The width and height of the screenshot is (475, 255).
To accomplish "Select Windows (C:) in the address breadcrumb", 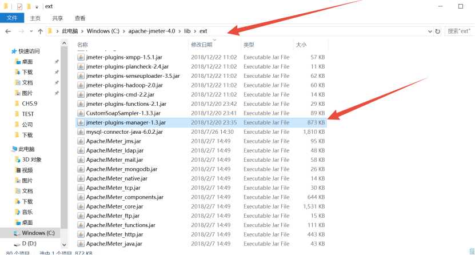I will [x=103, y=31].
